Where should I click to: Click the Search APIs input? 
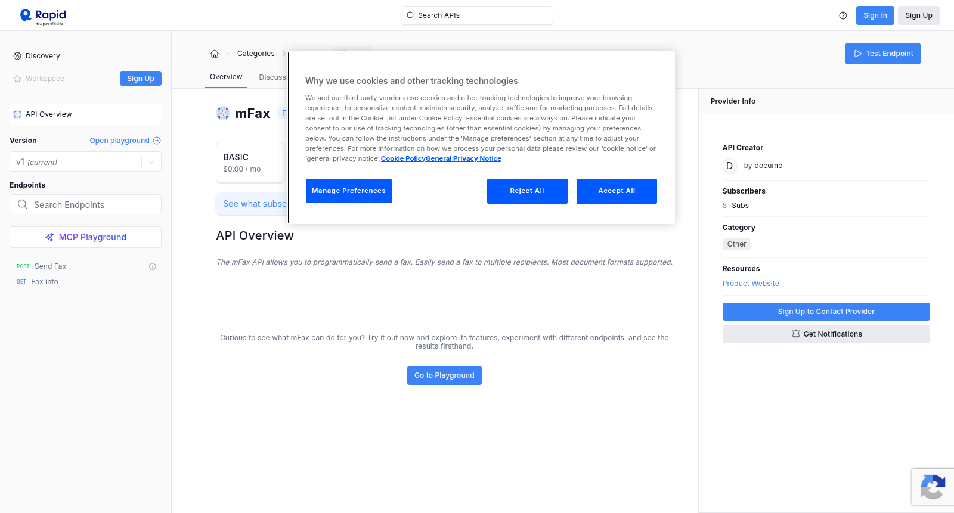pos(477,15)
